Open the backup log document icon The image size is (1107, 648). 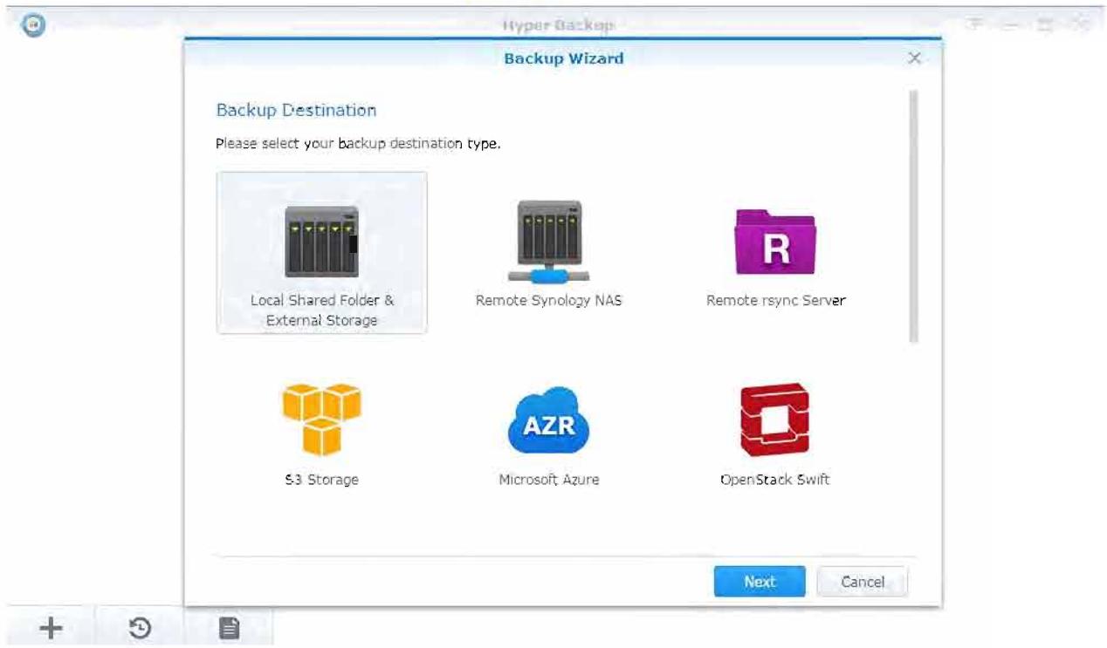(x=229, y=628)
